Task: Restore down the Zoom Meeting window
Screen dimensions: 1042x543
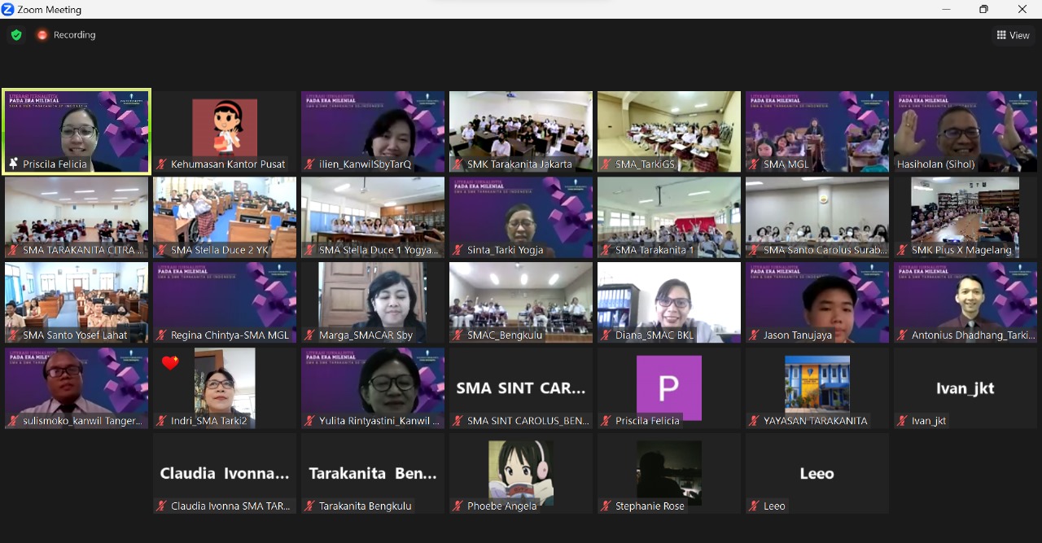Action: (983, 10)
